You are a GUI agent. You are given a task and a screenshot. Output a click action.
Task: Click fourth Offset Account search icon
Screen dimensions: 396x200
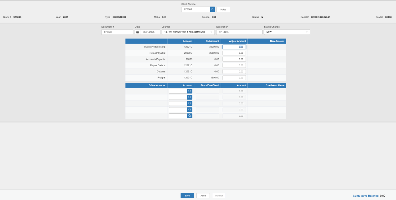tap(190, 110)
